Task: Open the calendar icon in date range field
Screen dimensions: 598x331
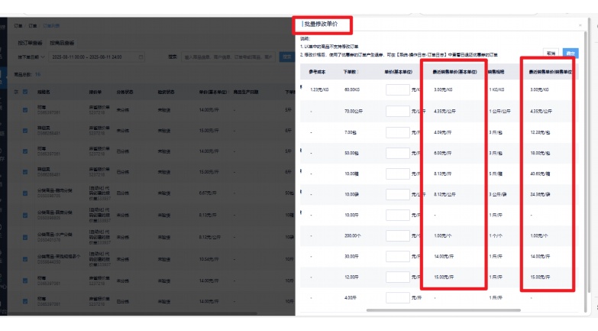Action: pyautogui.click(x=141, y=57)
